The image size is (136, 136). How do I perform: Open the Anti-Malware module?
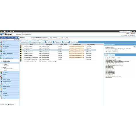pos(10,46)
